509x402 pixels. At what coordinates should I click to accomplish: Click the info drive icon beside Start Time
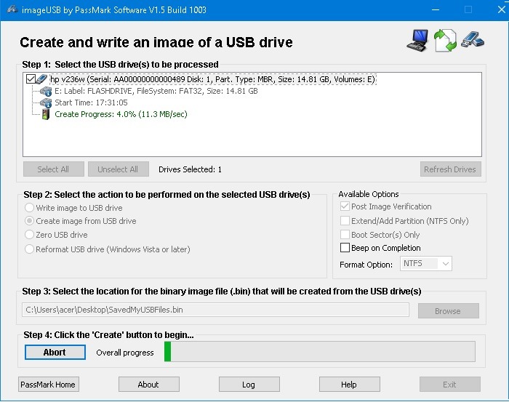coord(46,102)
